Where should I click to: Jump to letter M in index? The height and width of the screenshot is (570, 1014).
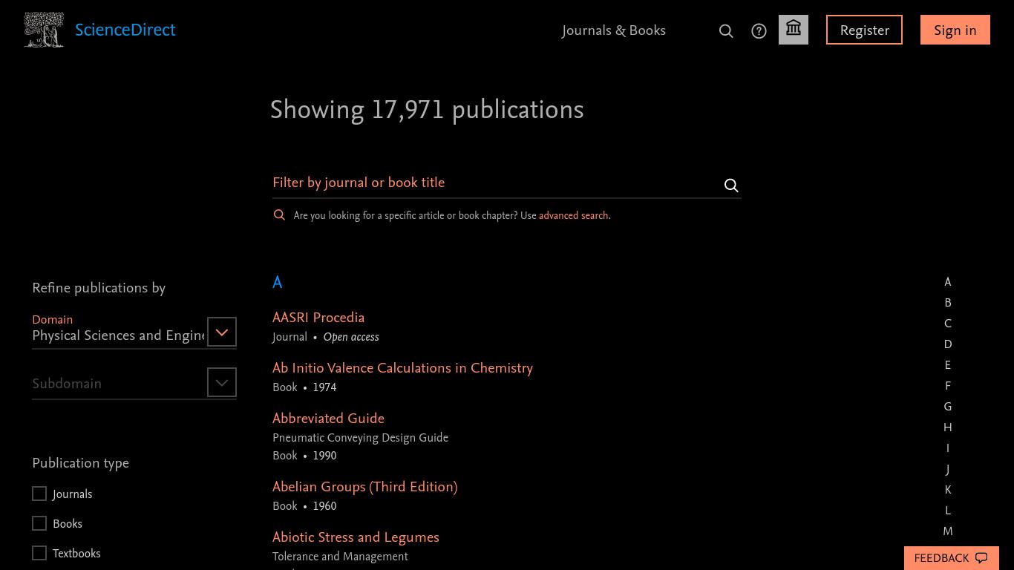(x=947, y=531)
